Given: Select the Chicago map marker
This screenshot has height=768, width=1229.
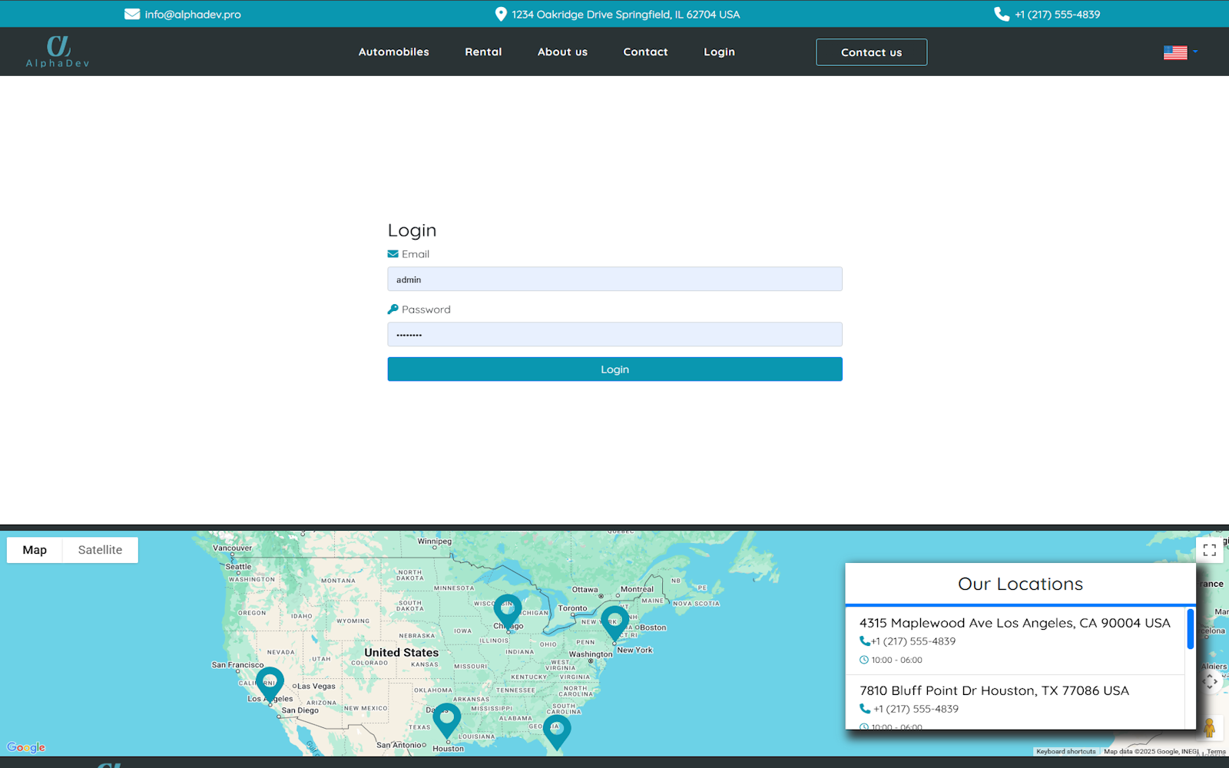Looking at the screenshot, I should click(x=507, y=611).
